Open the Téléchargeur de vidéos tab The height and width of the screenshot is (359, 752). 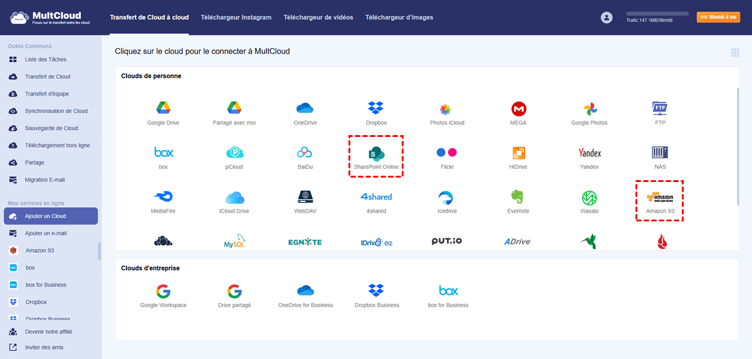coord(318,18)
